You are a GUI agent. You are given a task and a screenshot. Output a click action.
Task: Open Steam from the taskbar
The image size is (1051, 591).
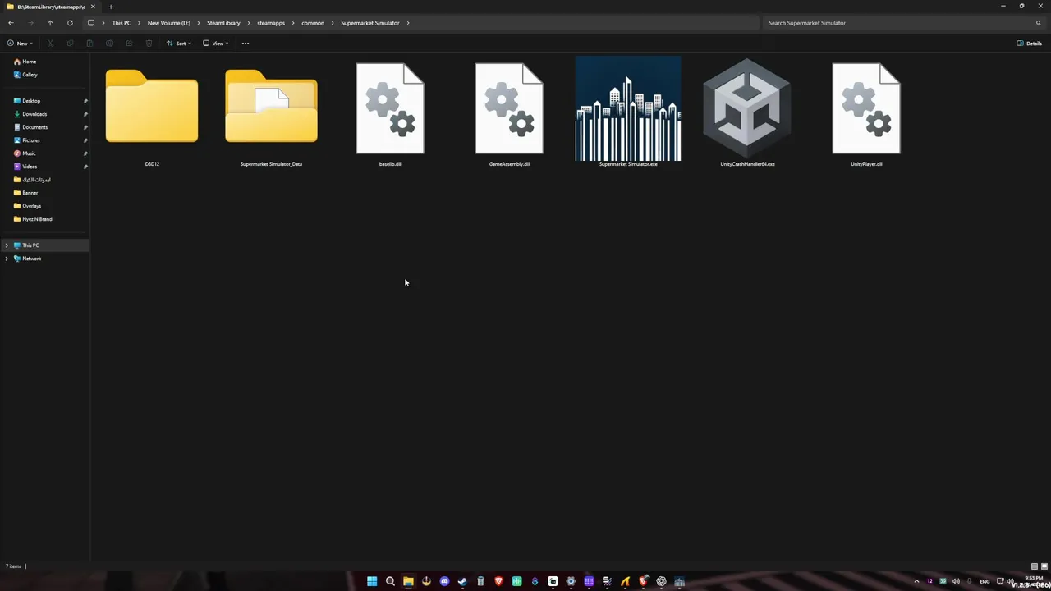[x=462, y=581]
